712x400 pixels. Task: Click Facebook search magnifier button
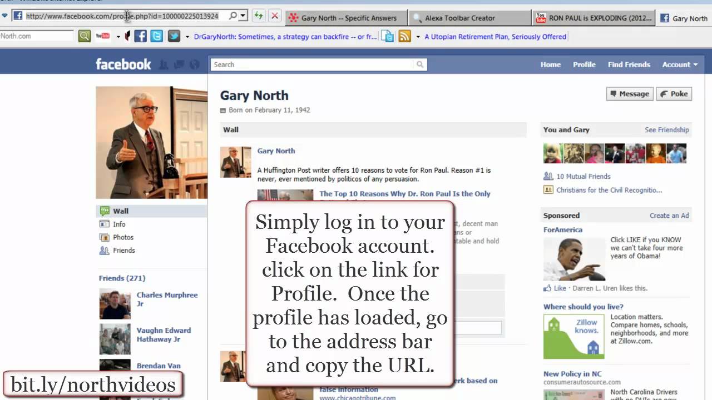point(420,64)
